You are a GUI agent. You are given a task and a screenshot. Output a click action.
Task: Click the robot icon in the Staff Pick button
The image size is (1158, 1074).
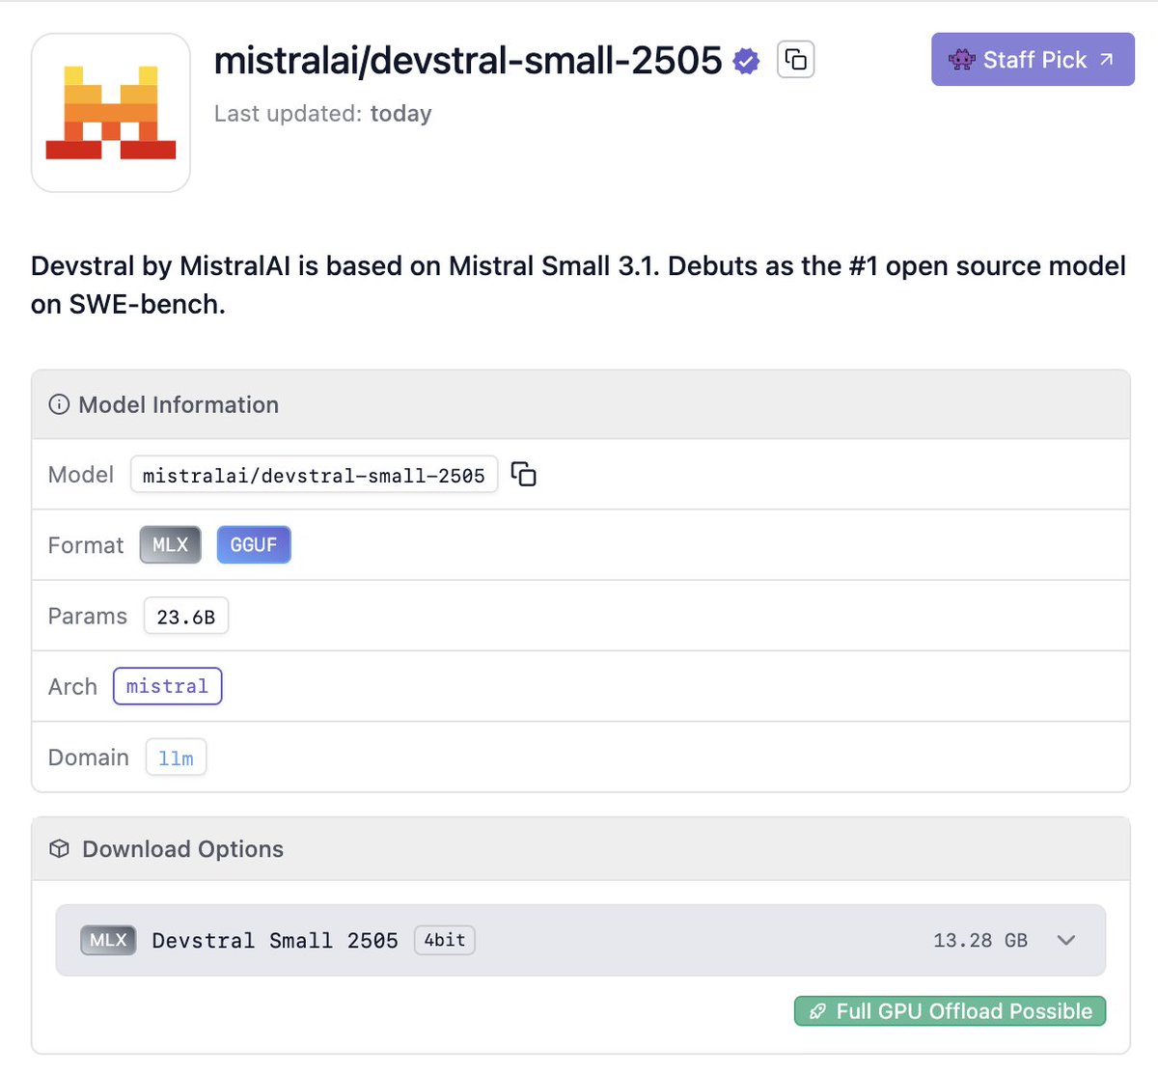click(961, 59)
